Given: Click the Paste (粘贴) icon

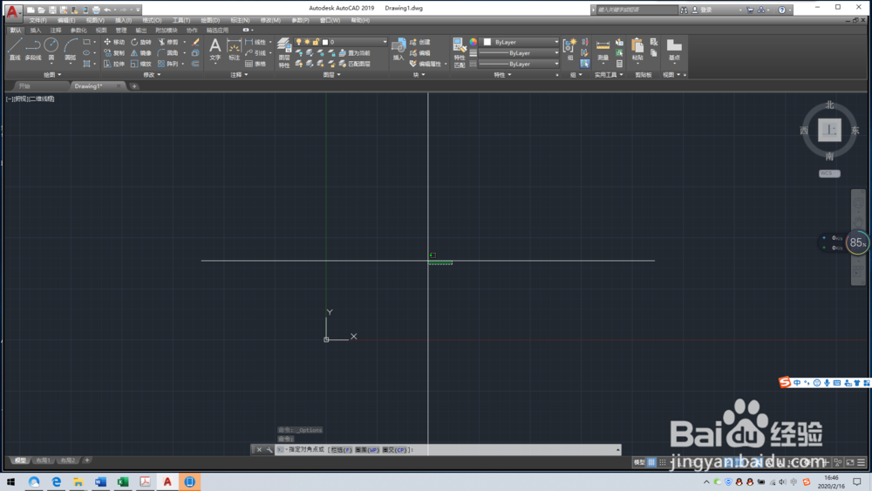Looking at the screenshot, I should 637,49.
